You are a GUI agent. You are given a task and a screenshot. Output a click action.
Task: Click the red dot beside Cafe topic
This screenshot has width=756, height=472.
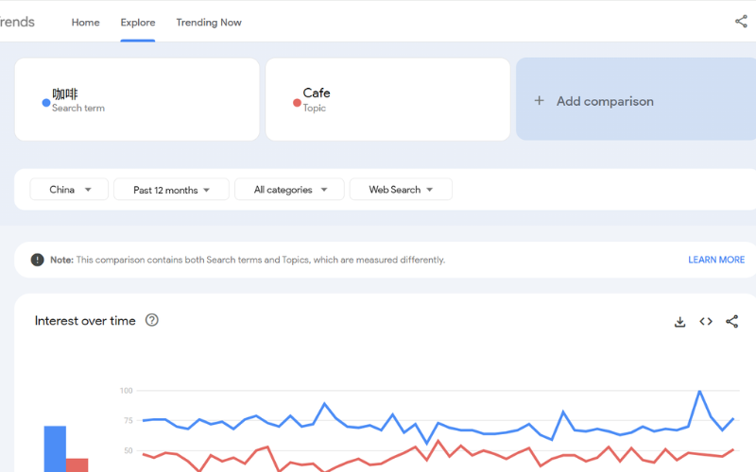pos(297,103)
